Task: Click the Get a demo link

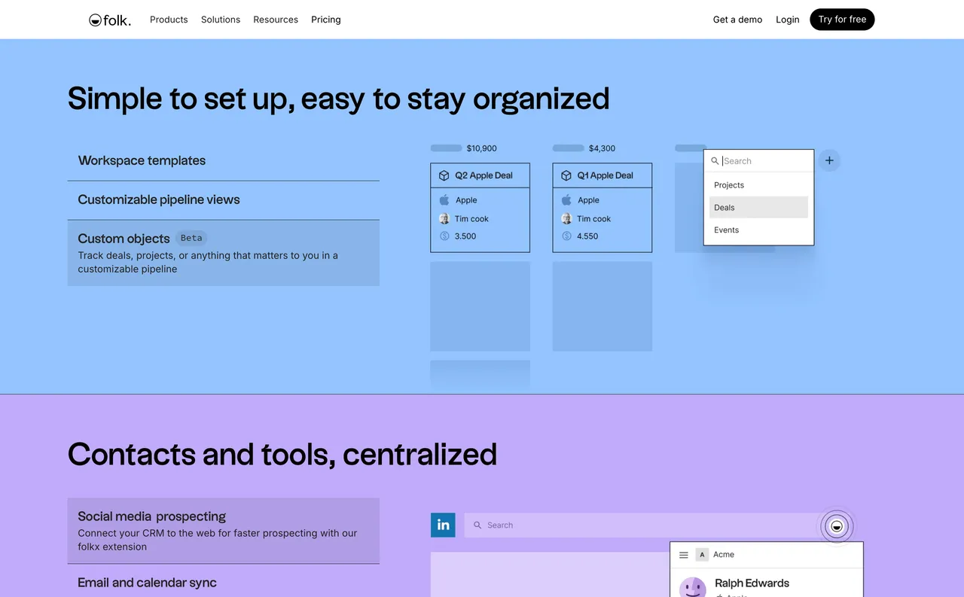Action: pyautogui.click(x=737, y=20)
